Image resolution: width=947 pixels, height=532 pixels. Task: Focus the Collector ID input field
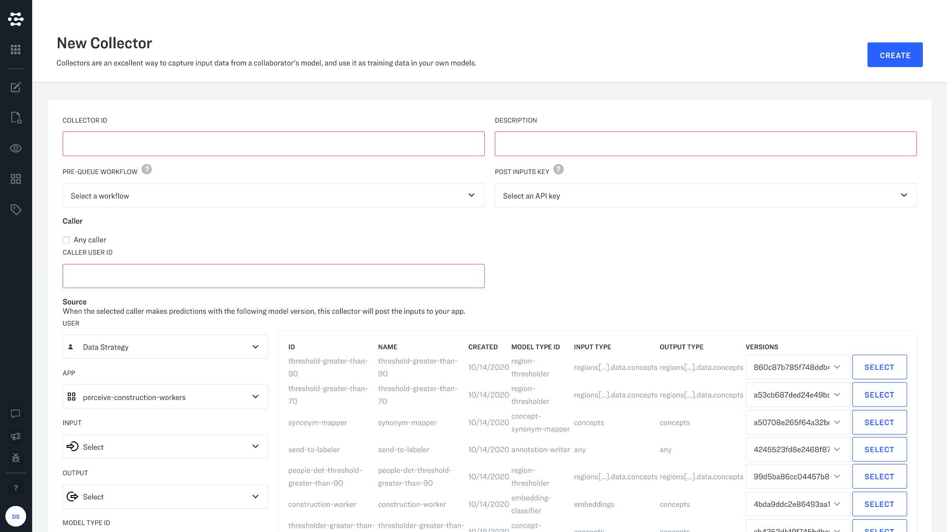273,144
